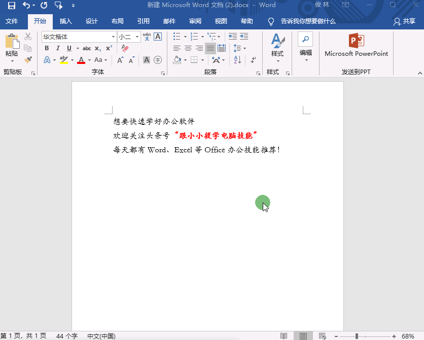Switch to Read Mode view

(284, 336)
